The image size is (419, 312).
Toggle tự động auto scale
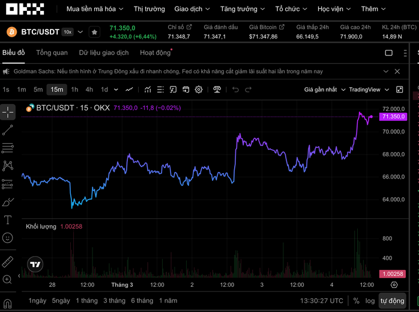pyautogui.click(x=393, y=301)
